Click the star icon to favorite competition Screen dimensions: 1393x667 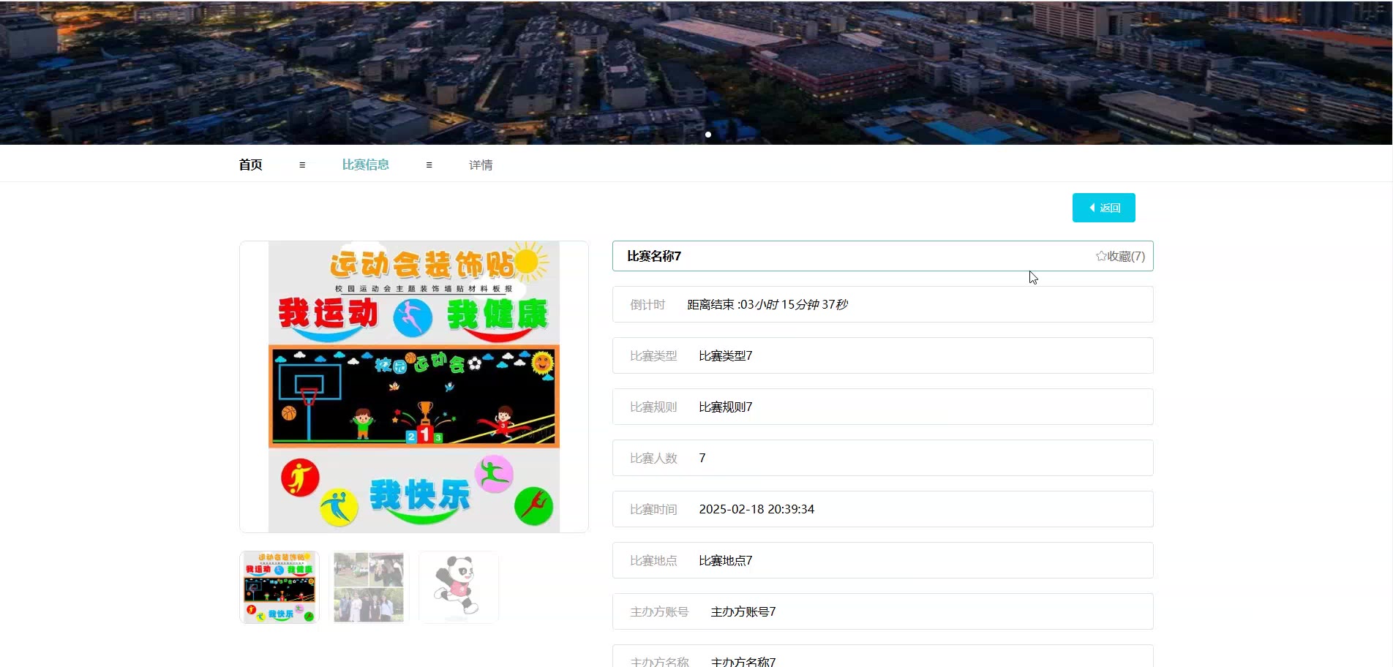click(x=1101, y=256)
